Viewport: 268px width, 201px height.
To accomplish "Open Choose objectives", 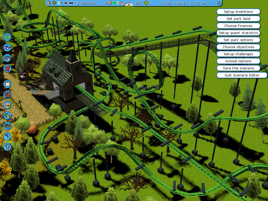I will 239,47.
